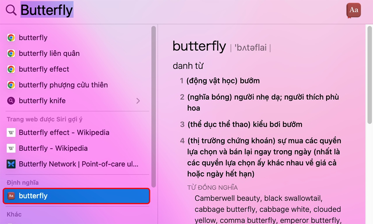Click the Butterfly text in the search field
Image resolution: width=373 pixels, height=224 pixels.
click(47, 10)
